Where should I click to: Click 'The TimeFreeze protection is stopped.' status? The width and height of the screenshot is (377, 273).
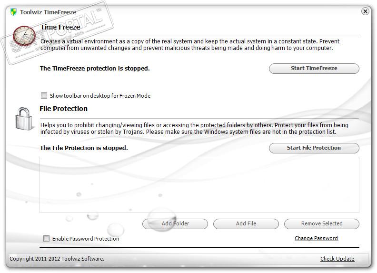[x=95, y=69]
